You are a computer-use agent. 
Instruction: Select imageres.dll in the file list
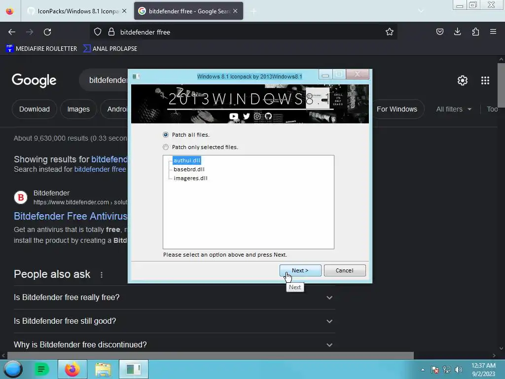(190, 178)
